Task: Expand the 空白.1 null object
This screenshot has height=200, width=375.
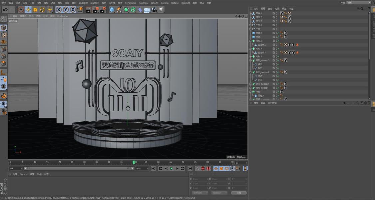Action: [250, 25]
